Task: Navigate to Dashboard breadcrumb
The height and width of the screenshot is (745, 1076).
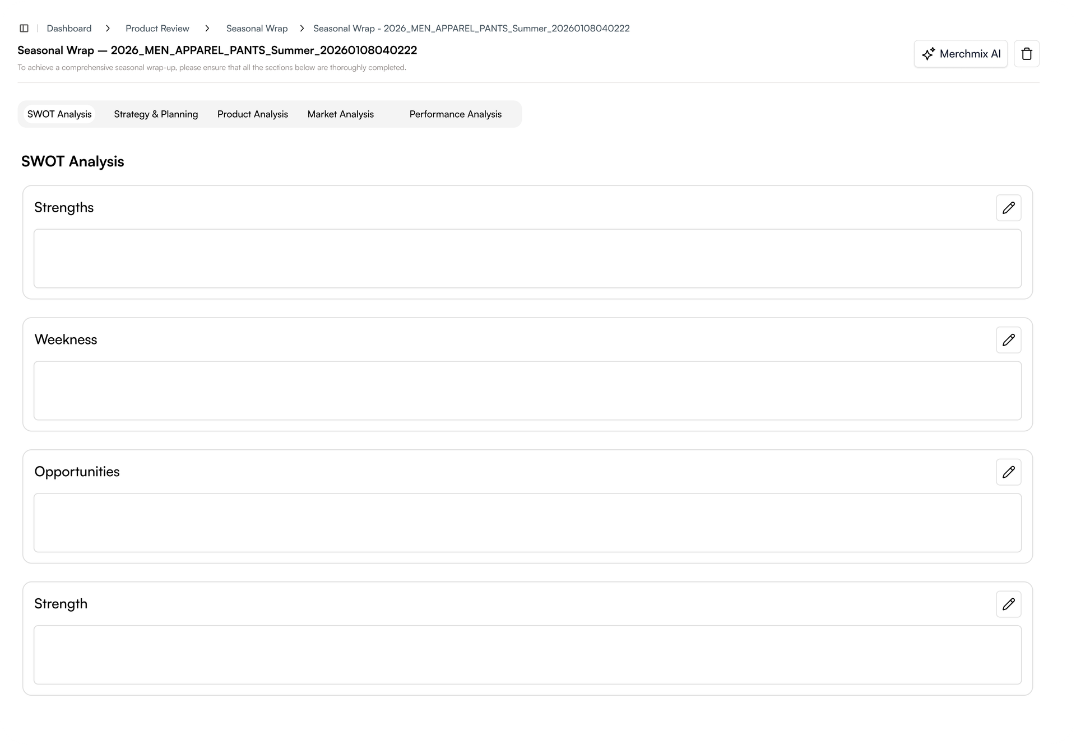Action: (x=69, y=29)
